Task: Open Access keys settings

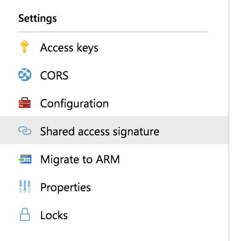Action: [x=69, y=48]
